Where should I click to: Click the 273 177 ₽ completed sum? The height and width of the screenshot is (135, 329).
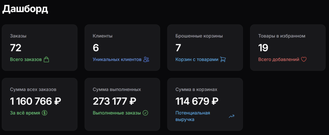(x=114, y=101)
